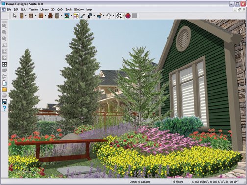Expand the walkthrough path dropdown arrow
This screenshot has width=247, height=185.
pyautogui.click(x=123, y=16)
